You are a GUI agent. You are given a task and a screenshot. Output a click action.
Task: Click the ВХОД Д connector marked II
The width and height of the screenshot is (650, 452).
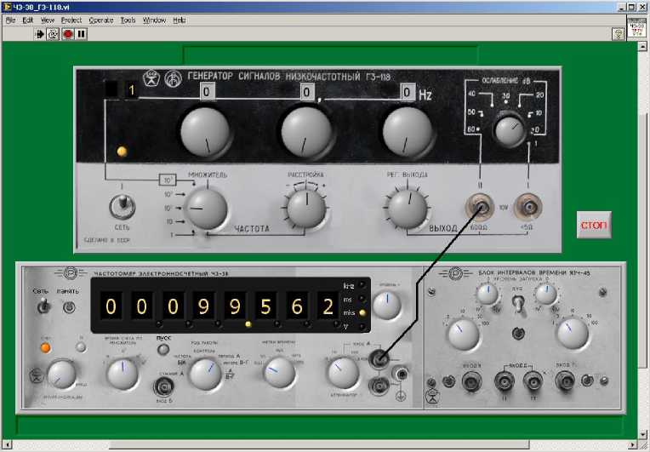[533, 381]
